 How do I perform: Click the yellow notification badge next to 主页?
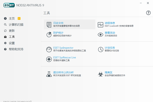pyautogui.click(x=19, y=18)
